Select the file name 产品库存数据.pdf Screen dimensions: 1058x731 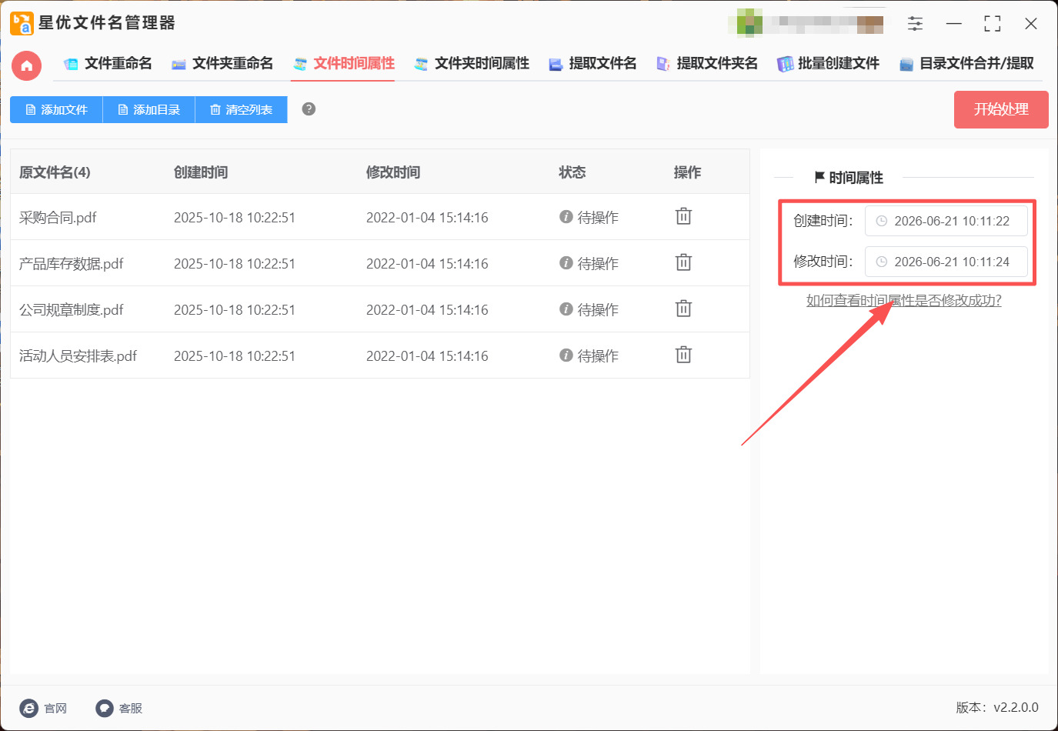pos(72,264)
